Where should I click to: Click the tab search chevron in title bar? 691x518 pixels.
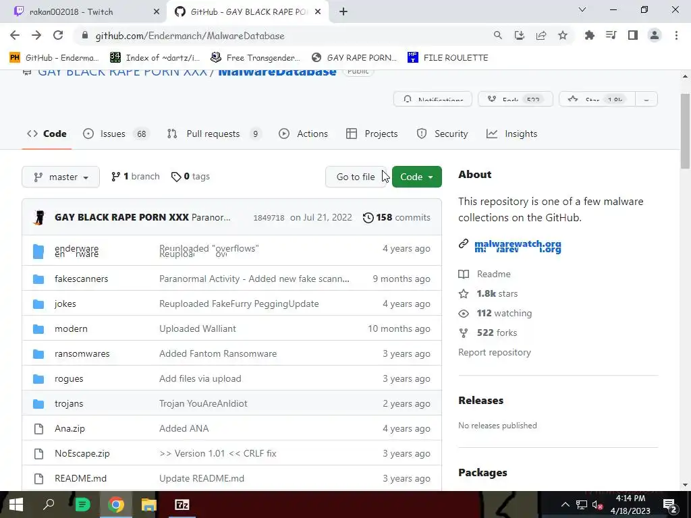[582, 9]
